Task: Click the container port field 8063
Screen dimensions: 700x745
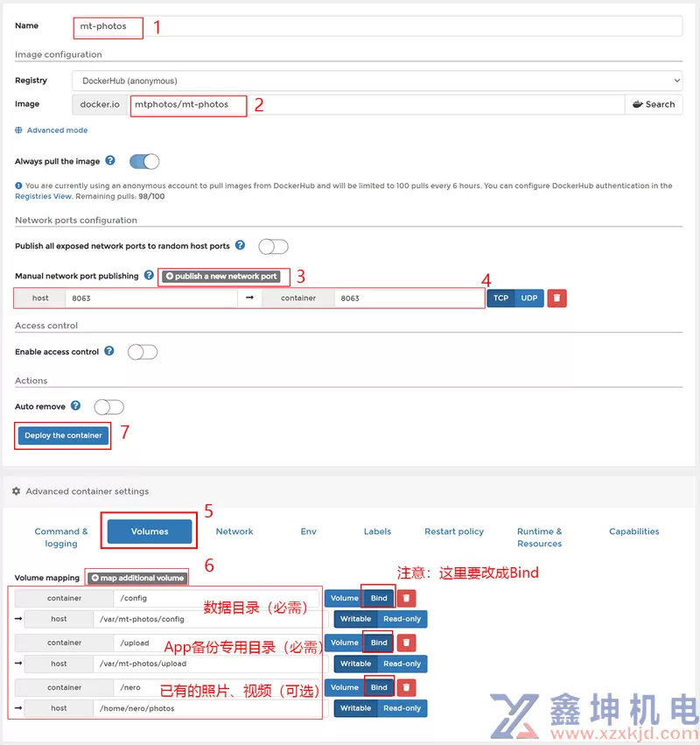Action: click(x=409, y=298)
